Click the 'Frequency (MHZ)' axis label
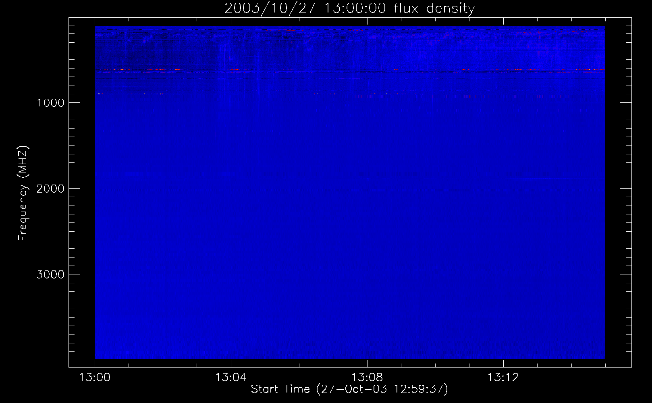The height and width of the screenshot is (403, 652). 23,193
